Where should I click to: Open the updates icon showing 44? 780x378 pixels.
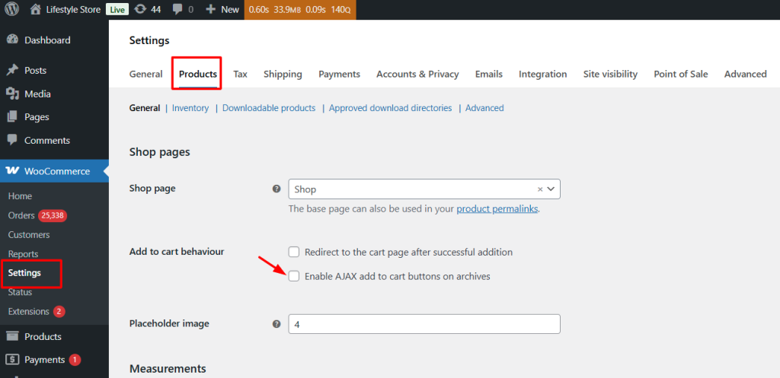tap(140, 10)
